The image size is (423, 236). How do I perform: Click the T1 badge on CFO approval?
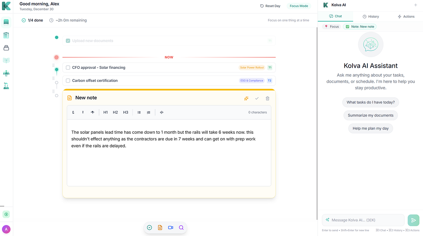(x=270, y=68)
